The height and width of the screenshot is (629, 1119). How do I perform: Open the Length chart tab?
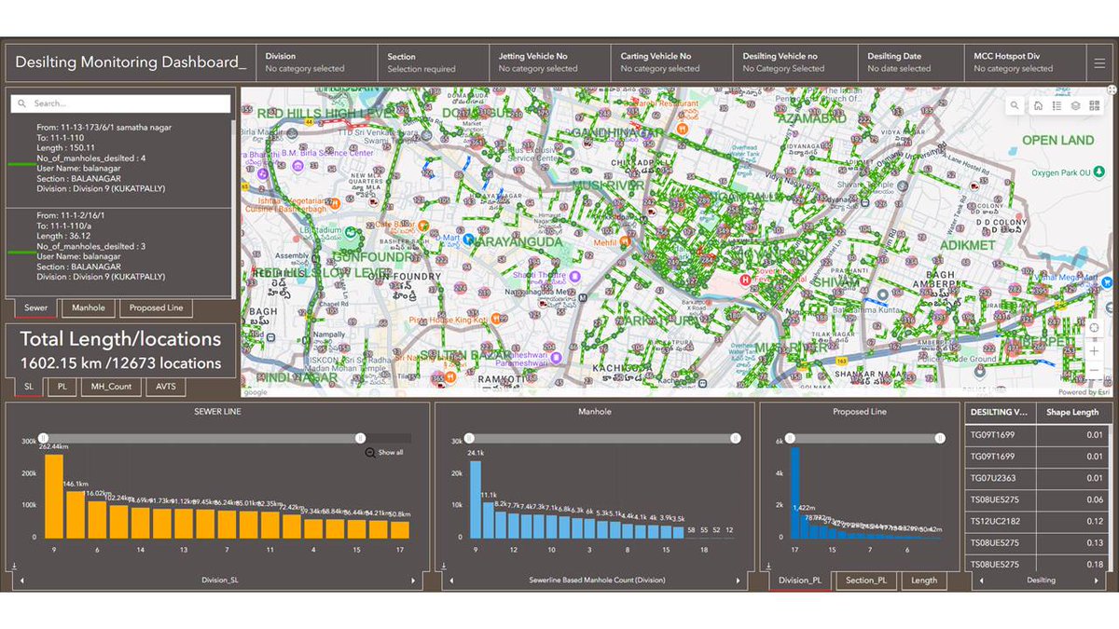click(924, 581)
